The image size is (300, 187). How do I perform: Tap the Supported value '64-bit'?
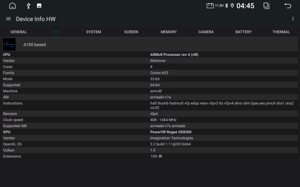pyautogui.click(x=155, y=85)
